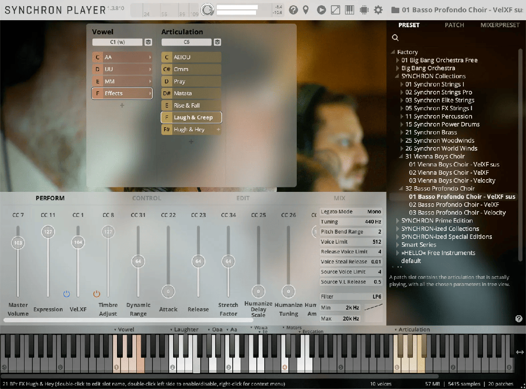
Task: Toggle the piano keyboard icon in toolbar
Action: pyautogui.click(x=350, y=10)
